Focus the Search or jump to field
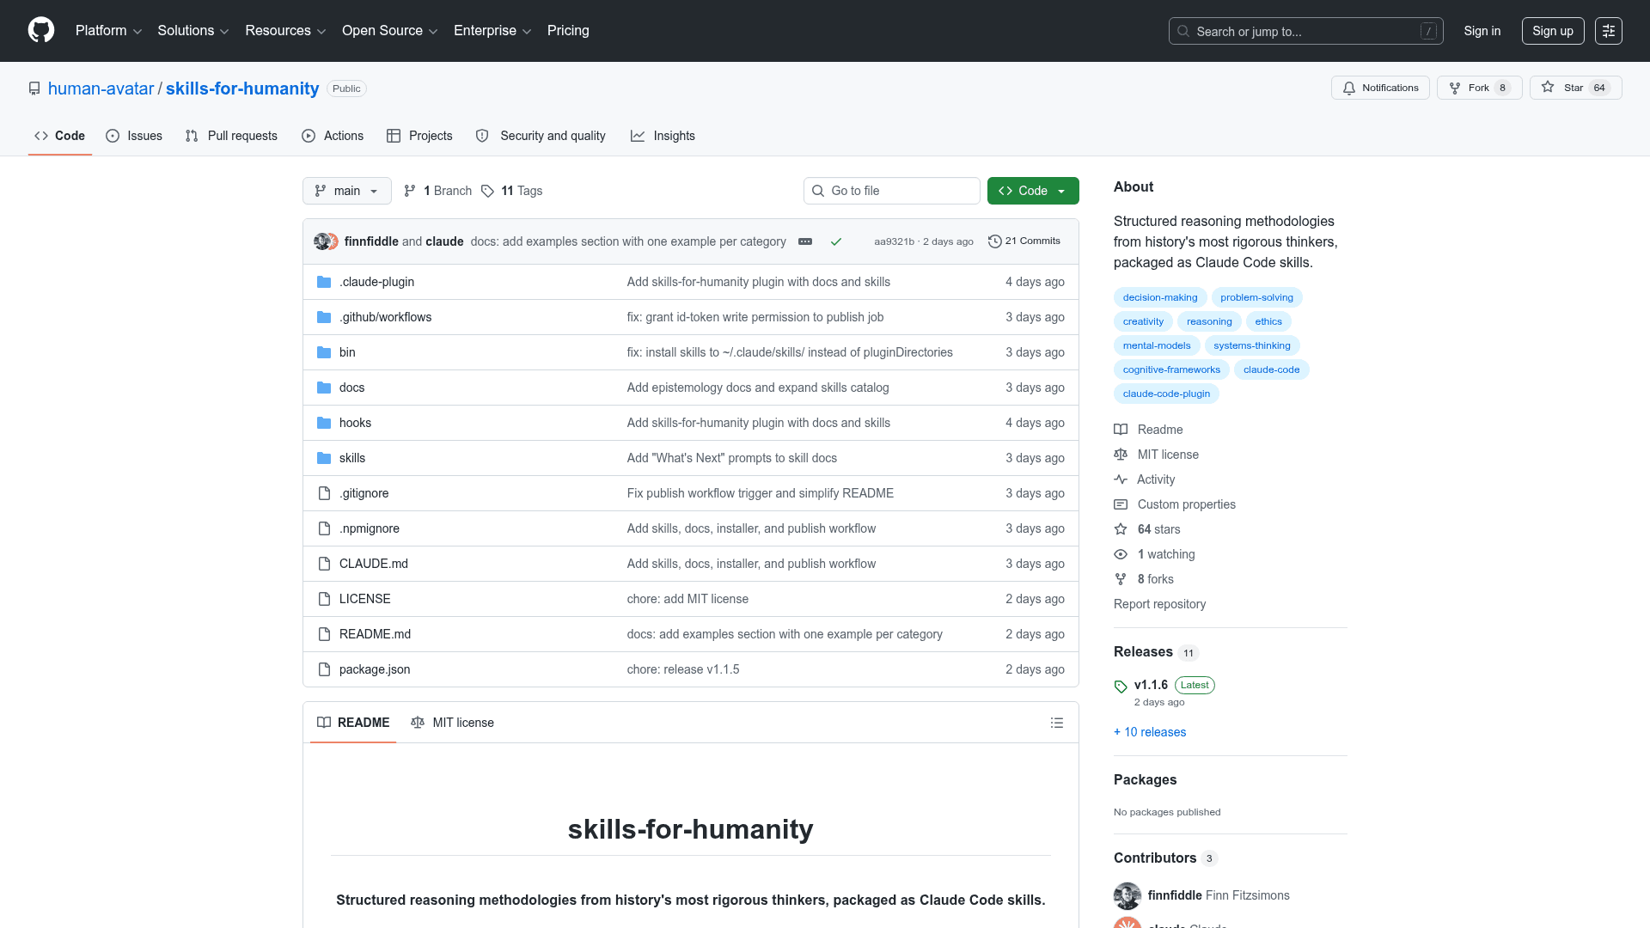The image size is (1650, 928). [x=1305, y=31]
